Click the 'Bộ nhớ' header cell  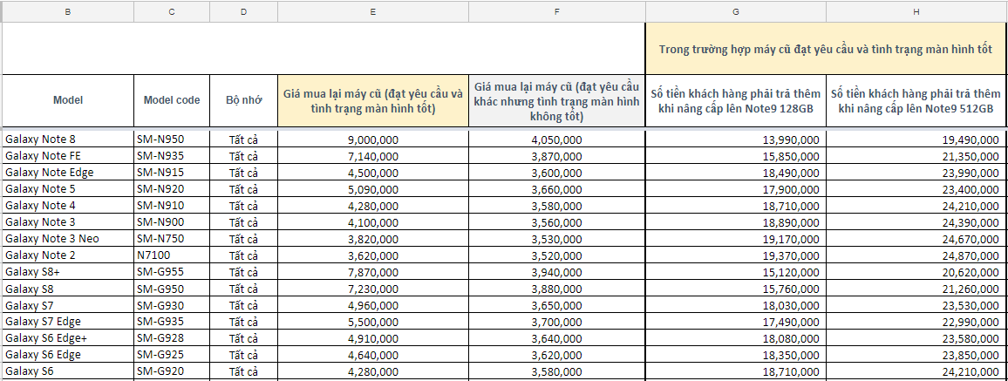243,100
